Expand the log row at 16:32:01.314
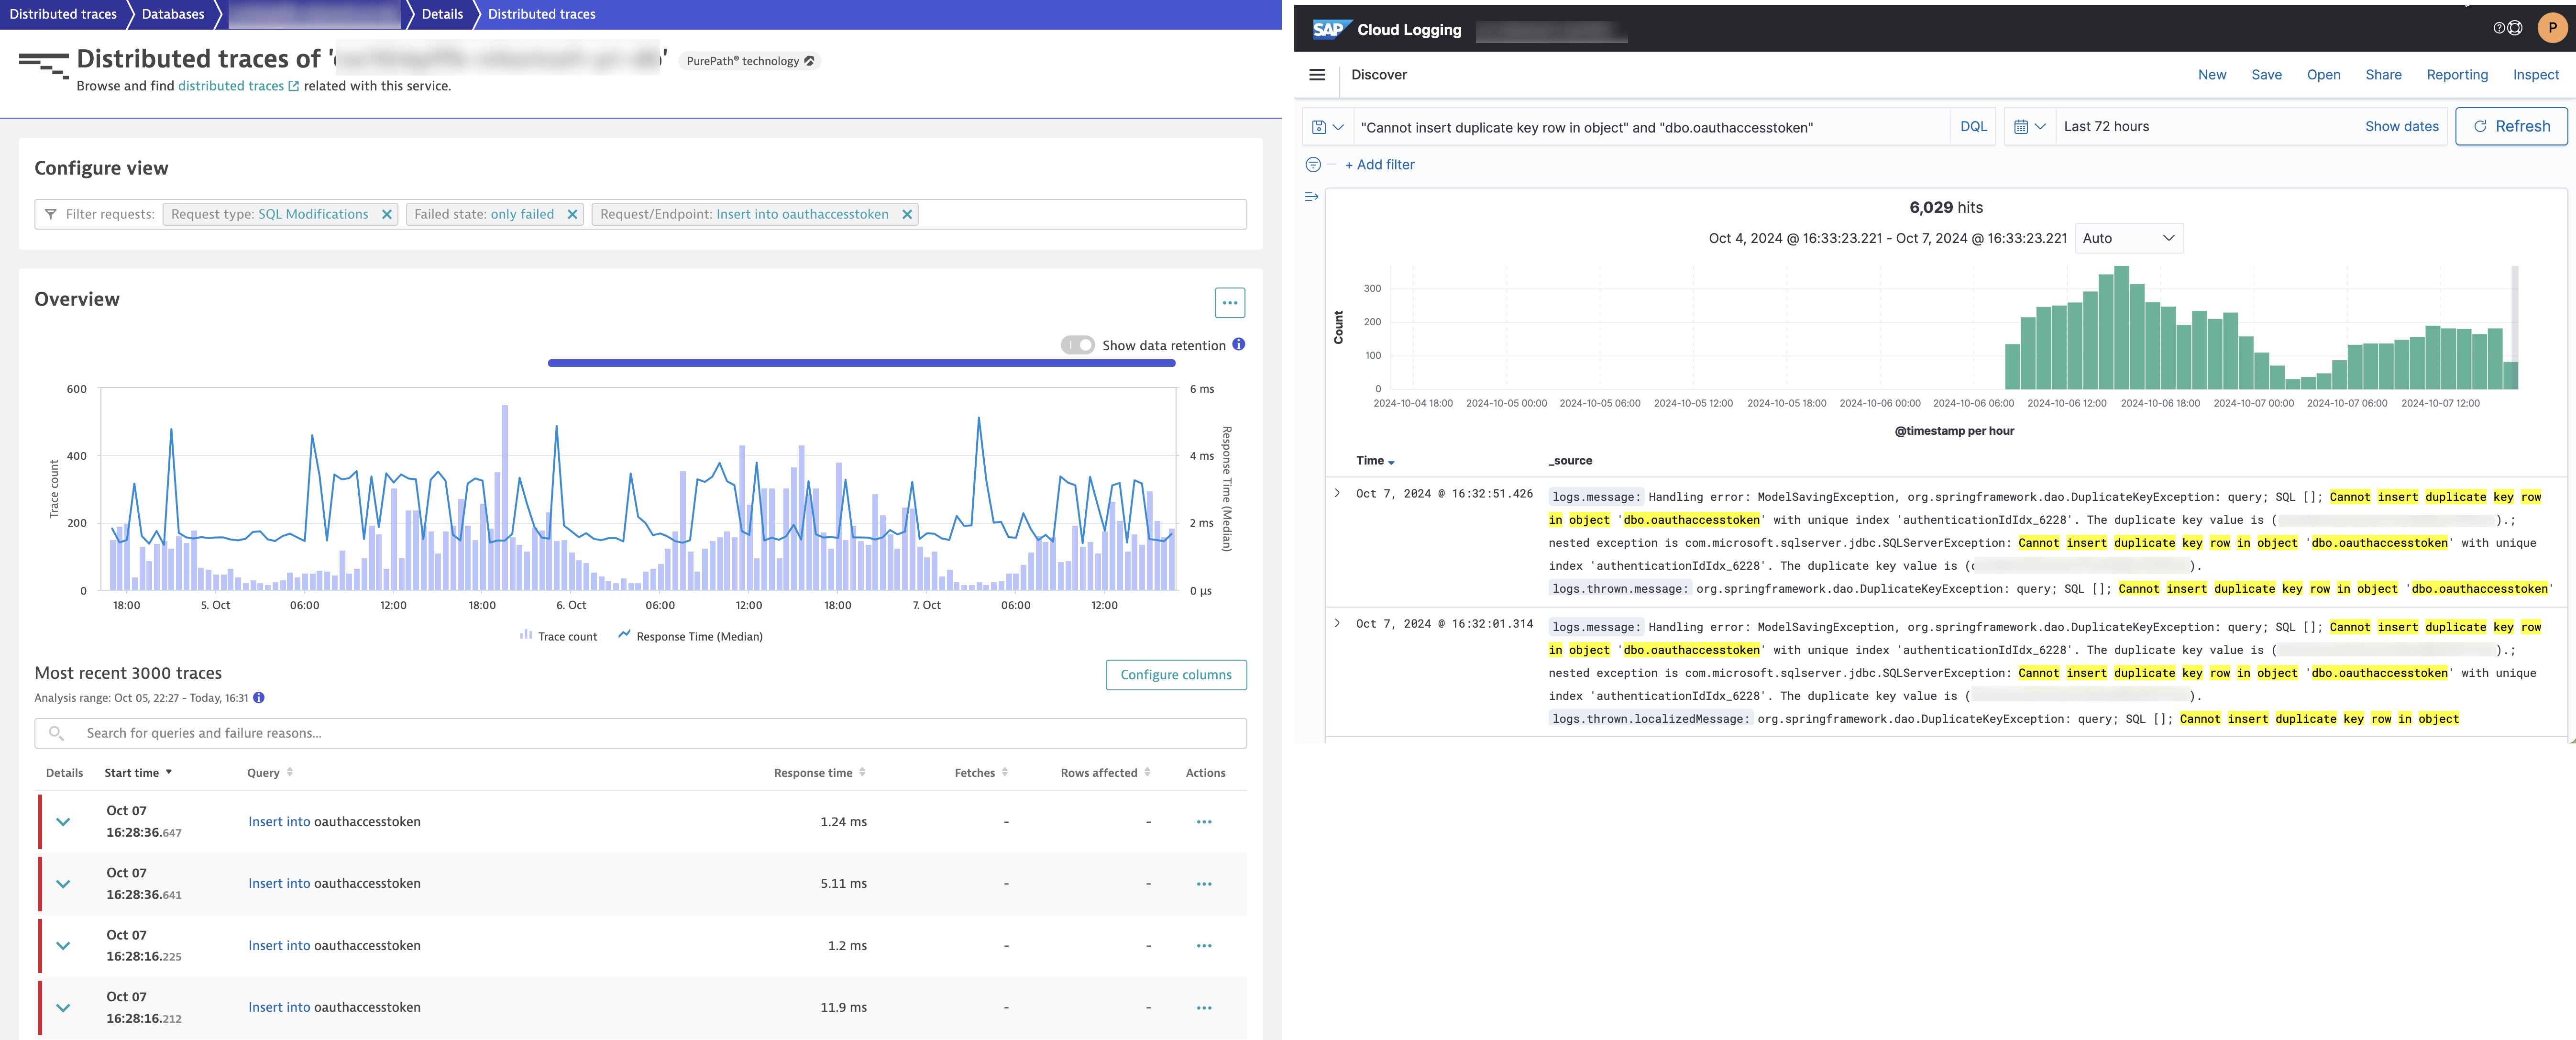2576x1040 pixels. point(1337,623)
